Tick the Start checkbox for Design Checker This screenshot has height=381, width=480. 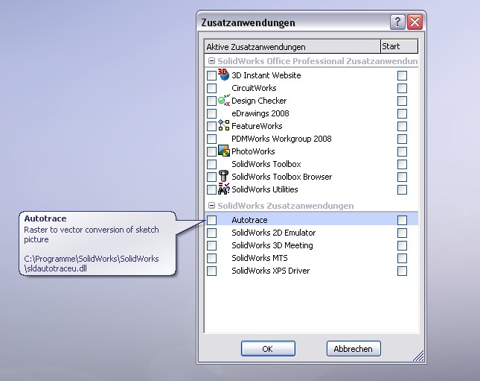point(402,101)
